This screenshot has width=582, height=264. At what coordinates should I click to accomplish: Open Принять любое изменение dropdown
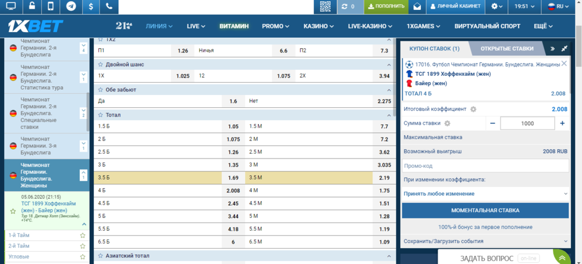(x=485, y=193)
